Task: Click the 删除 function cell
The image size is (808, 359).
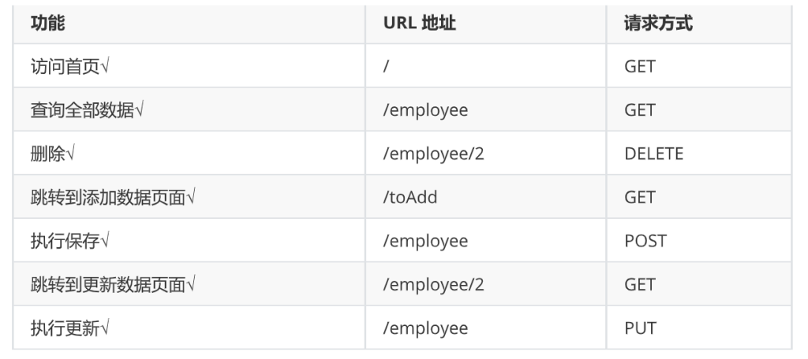Action: point(53,154)
